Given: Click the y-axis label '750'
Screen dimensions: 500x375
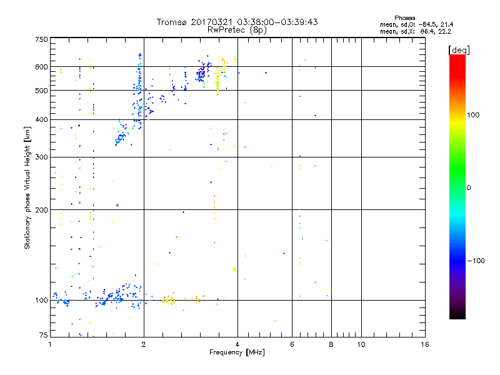Looking at the screenshot, I should coord(41,39).
